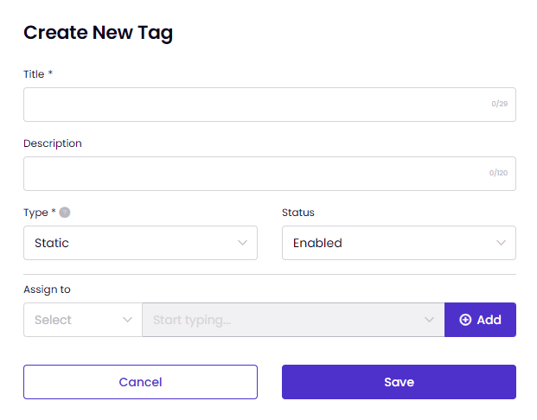Viewport: 537px width, 420px height.
Task: Click the chevron arrow in Enabled dropdown
Action: (x=501, y=243)
